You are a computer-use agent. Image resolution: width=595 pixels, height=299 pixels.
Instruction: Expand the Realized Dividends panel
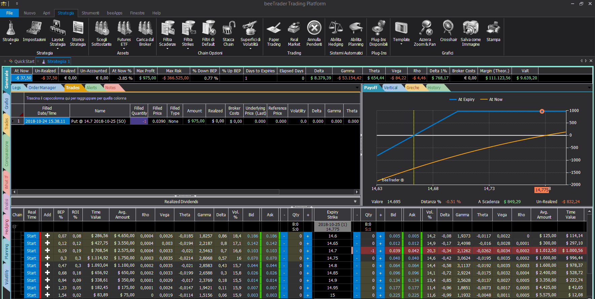(355, 201)
